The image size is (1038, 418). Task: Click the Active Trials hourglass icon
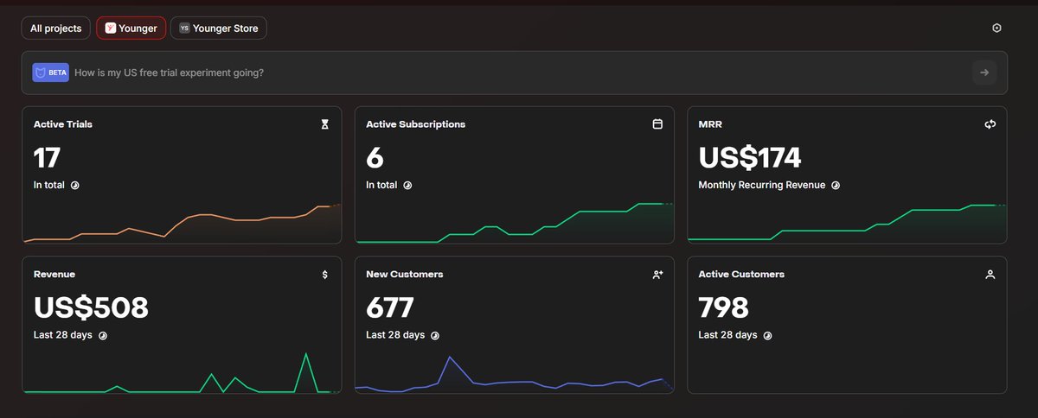325,124
